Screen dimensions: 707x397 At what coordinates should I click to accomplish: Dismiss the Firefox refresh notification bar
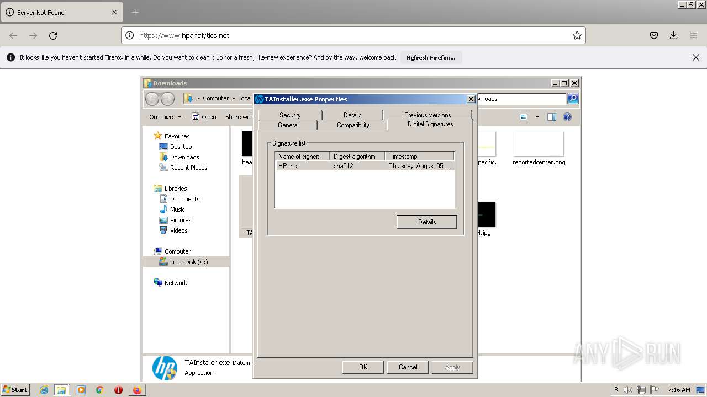[x=696, y=57]
